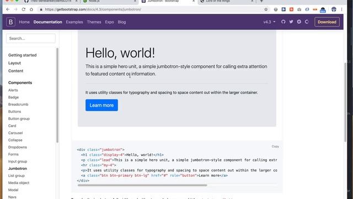
Task: Open Collapse in sidebar
Action: click(x=15, y=140)
